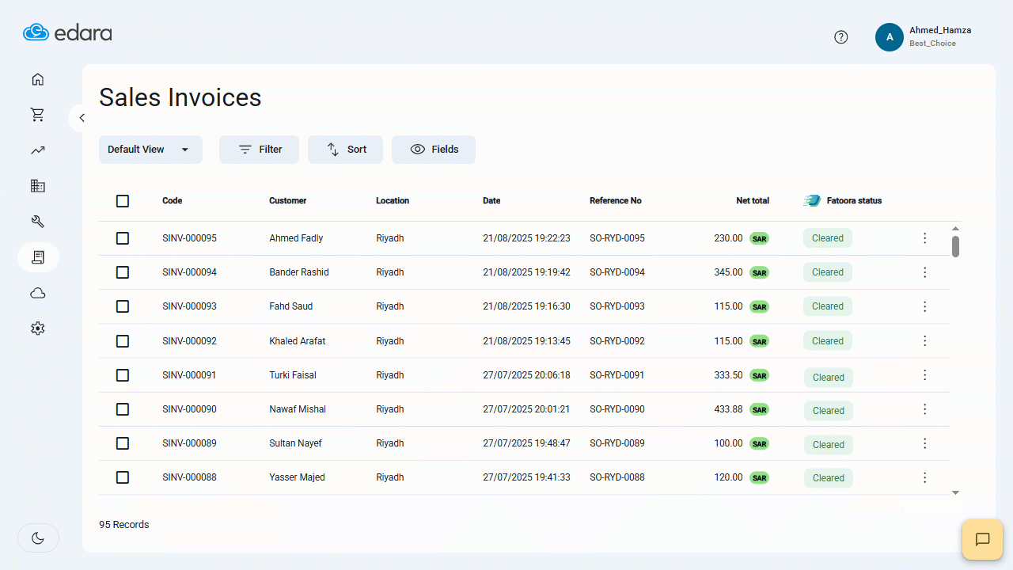Screen dimensions: 1013x570
Task: Check the box for SINV-000095
Action: (123, 238)
